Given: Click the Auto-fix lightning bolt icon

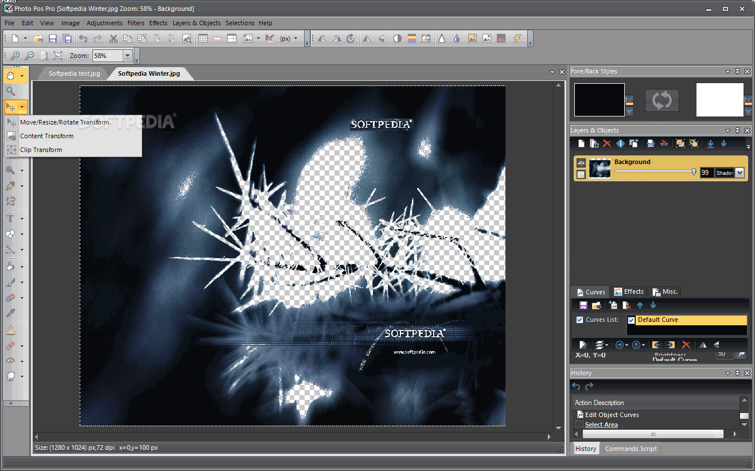Looking at the screenshot, I should [518, 38].
